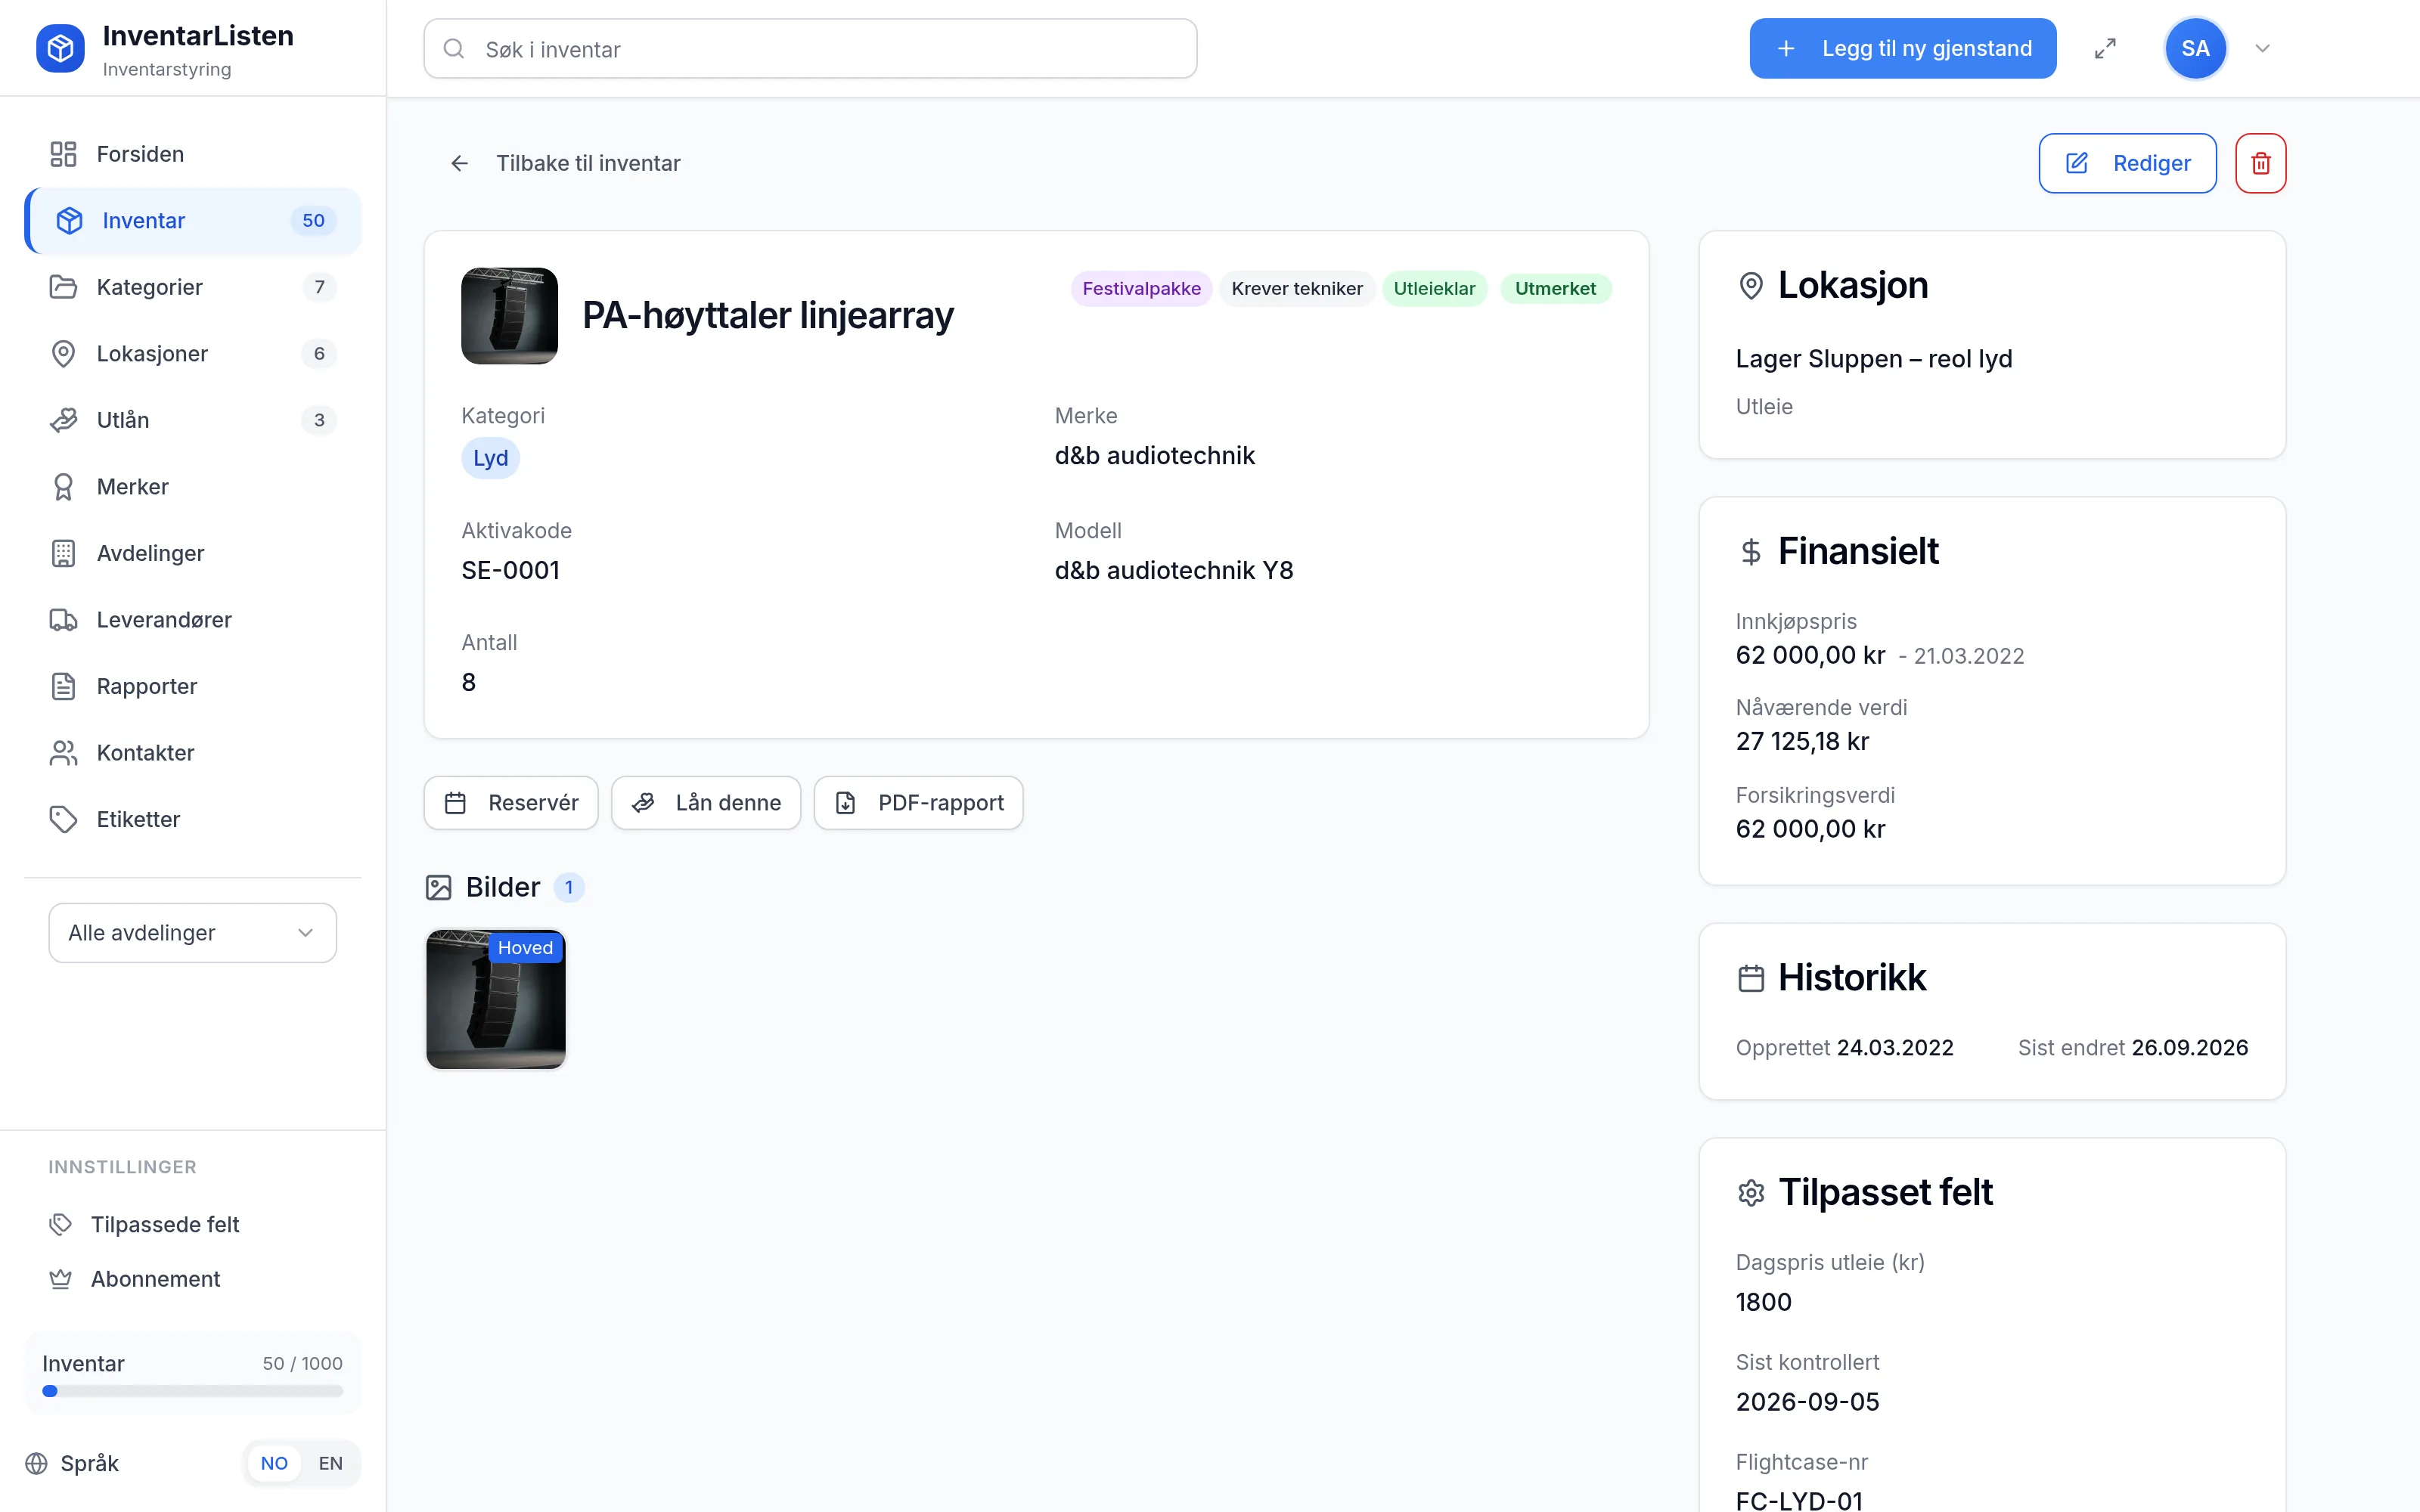Open Kontakter menu item
Image resolution: width=2420 pixels, height=1512 pixels.
coord(193,753)
